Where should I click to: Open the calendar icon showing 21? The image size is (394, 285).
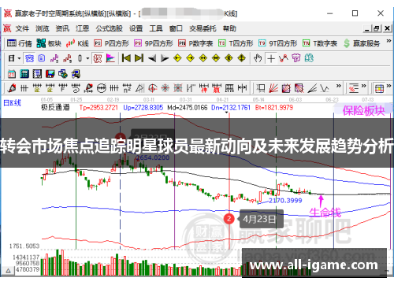click(12, 74)
